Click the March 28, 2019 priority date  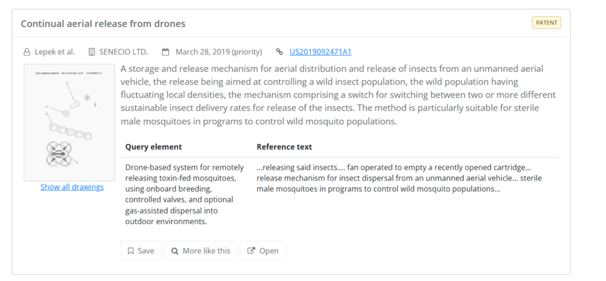(219, 52)
